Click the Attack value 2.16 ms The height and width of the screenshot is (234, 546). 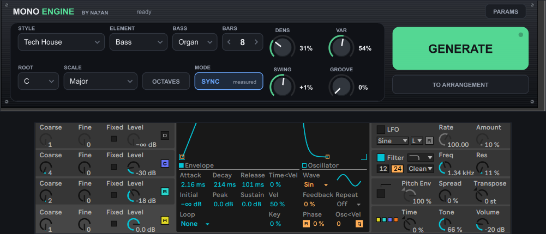coord(193,184)
